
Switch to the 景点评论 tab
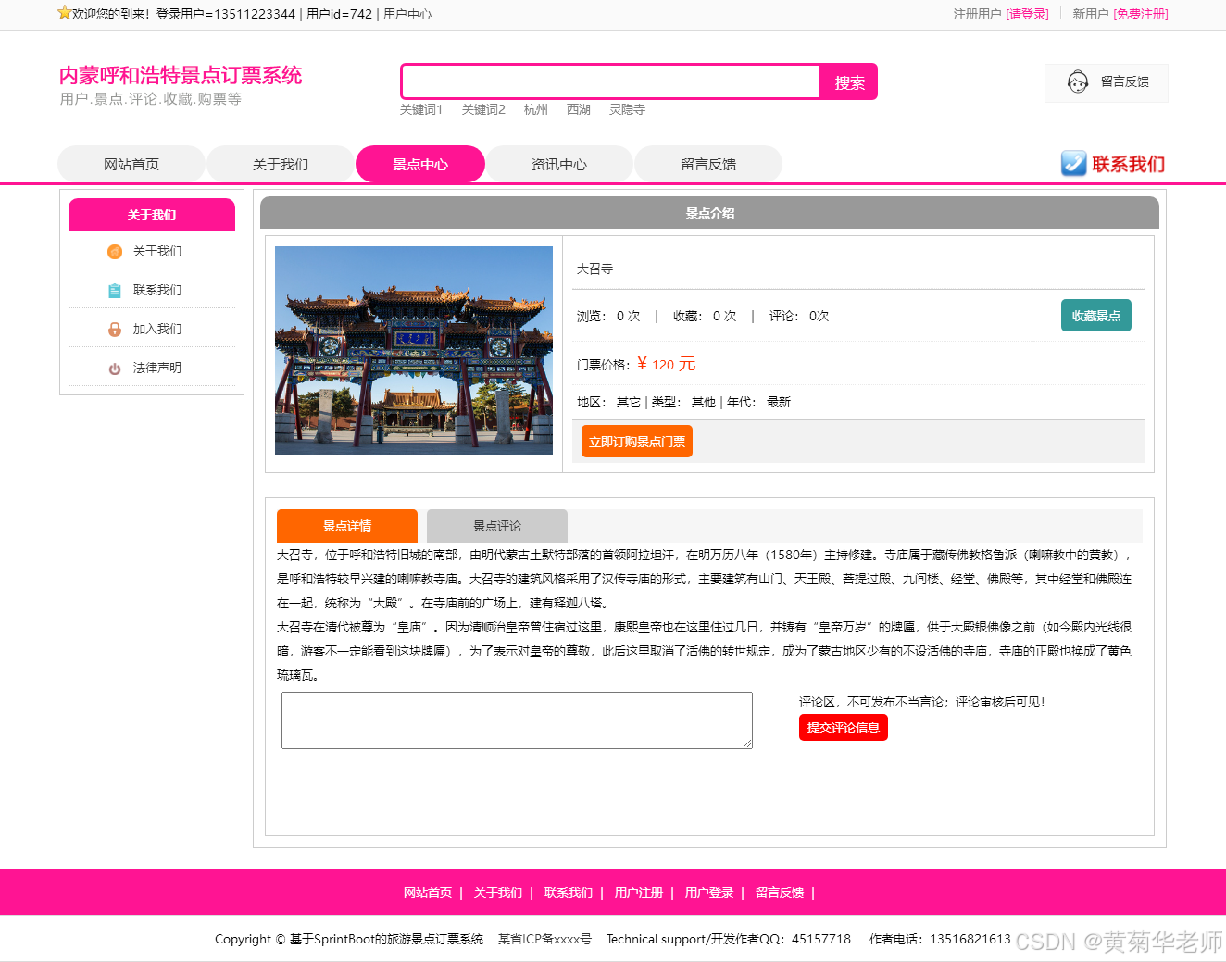point(497,526)
